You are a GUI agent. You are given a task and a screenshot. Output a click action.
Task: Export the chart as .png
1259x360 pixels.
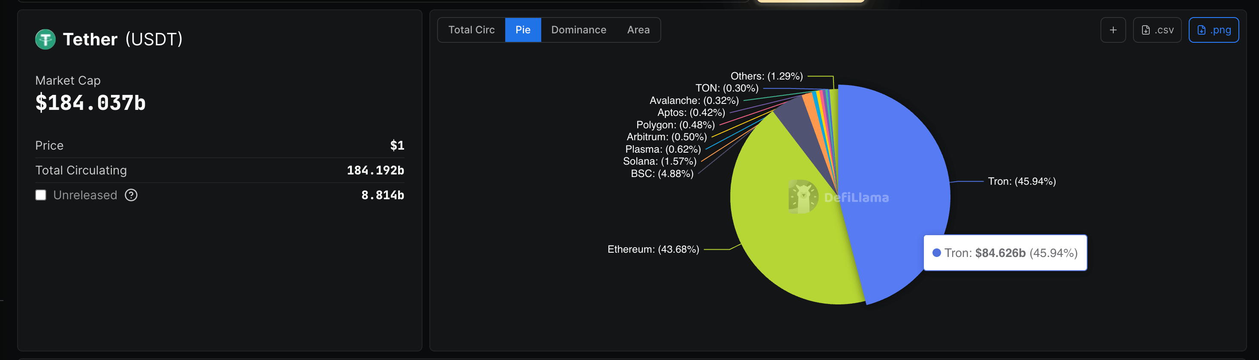click(1214, 30)
